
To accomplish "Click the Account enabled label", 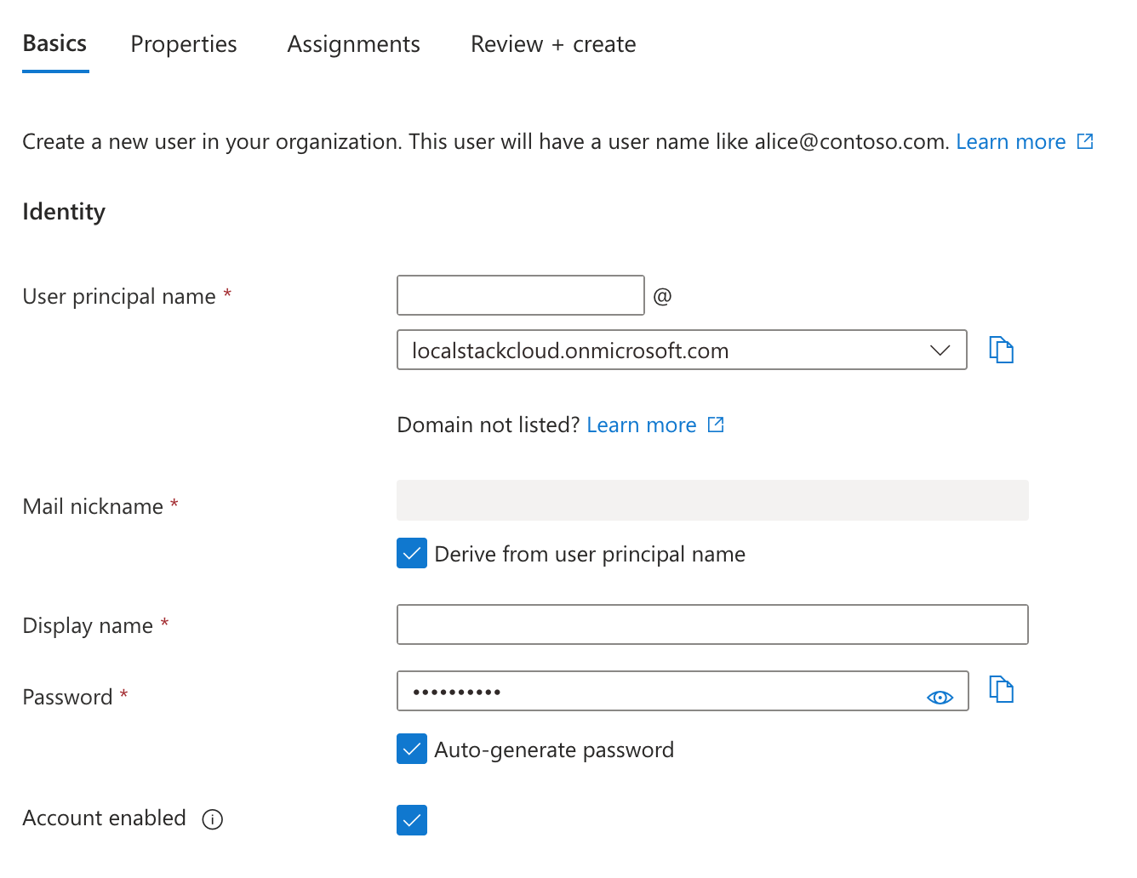I will (x=104, y=818).
